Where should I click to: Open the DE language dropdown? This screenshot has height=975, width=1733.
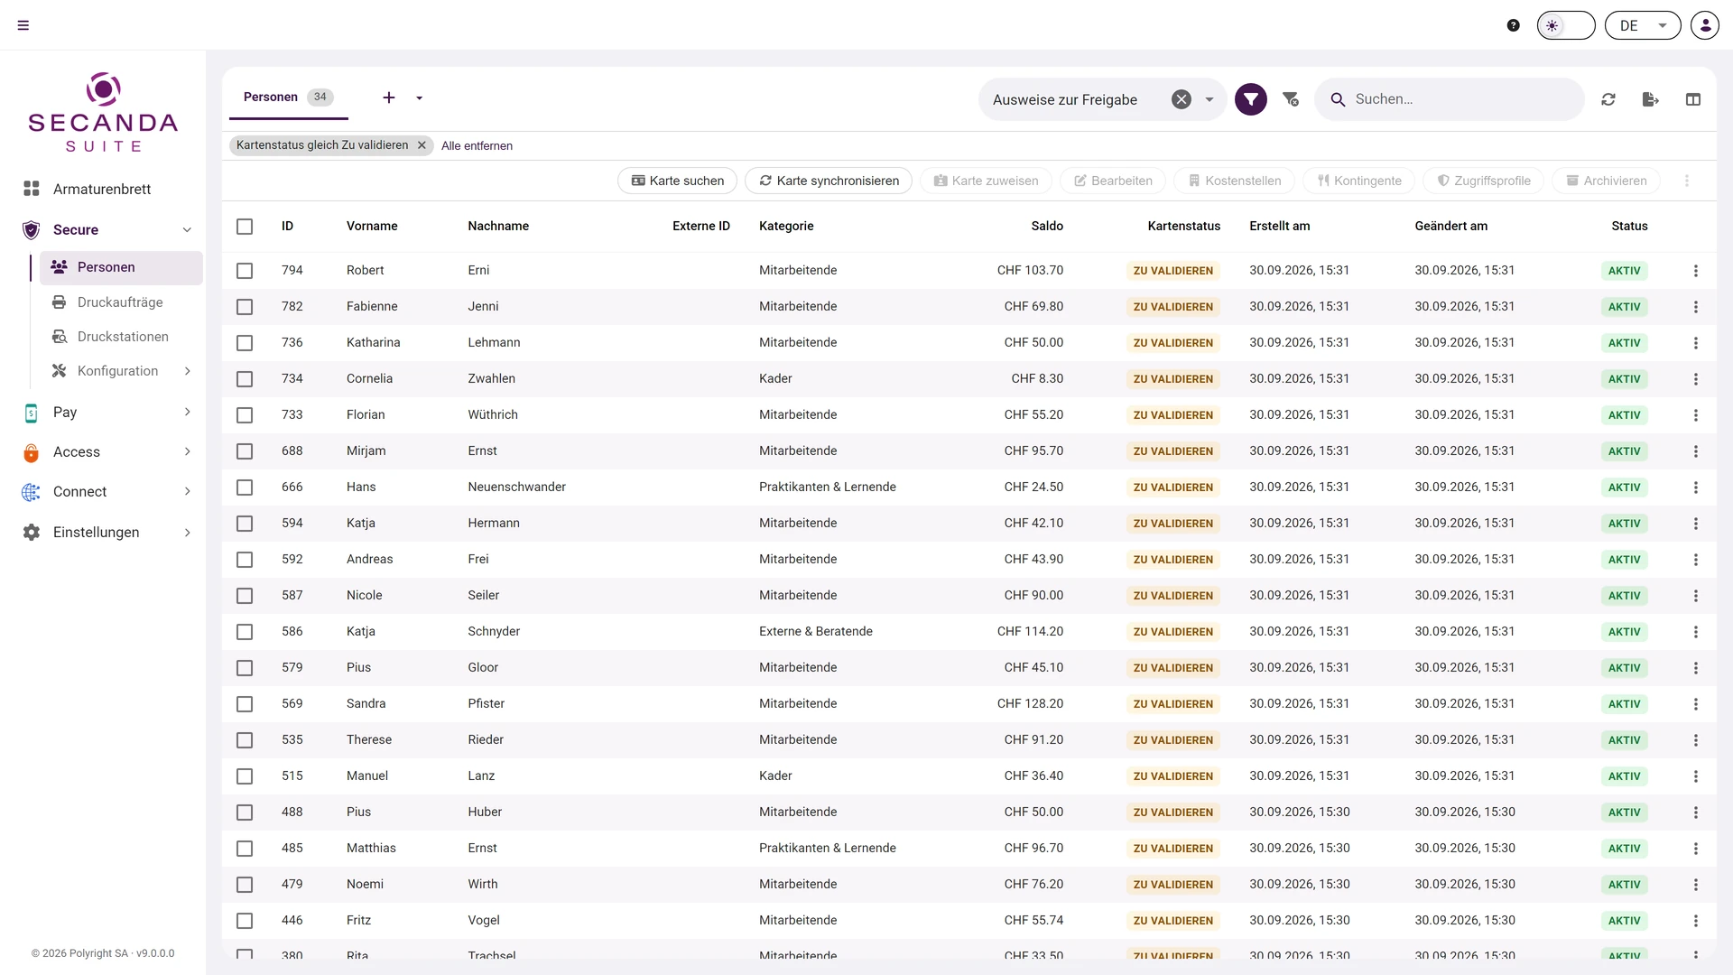coord(1643,25)
